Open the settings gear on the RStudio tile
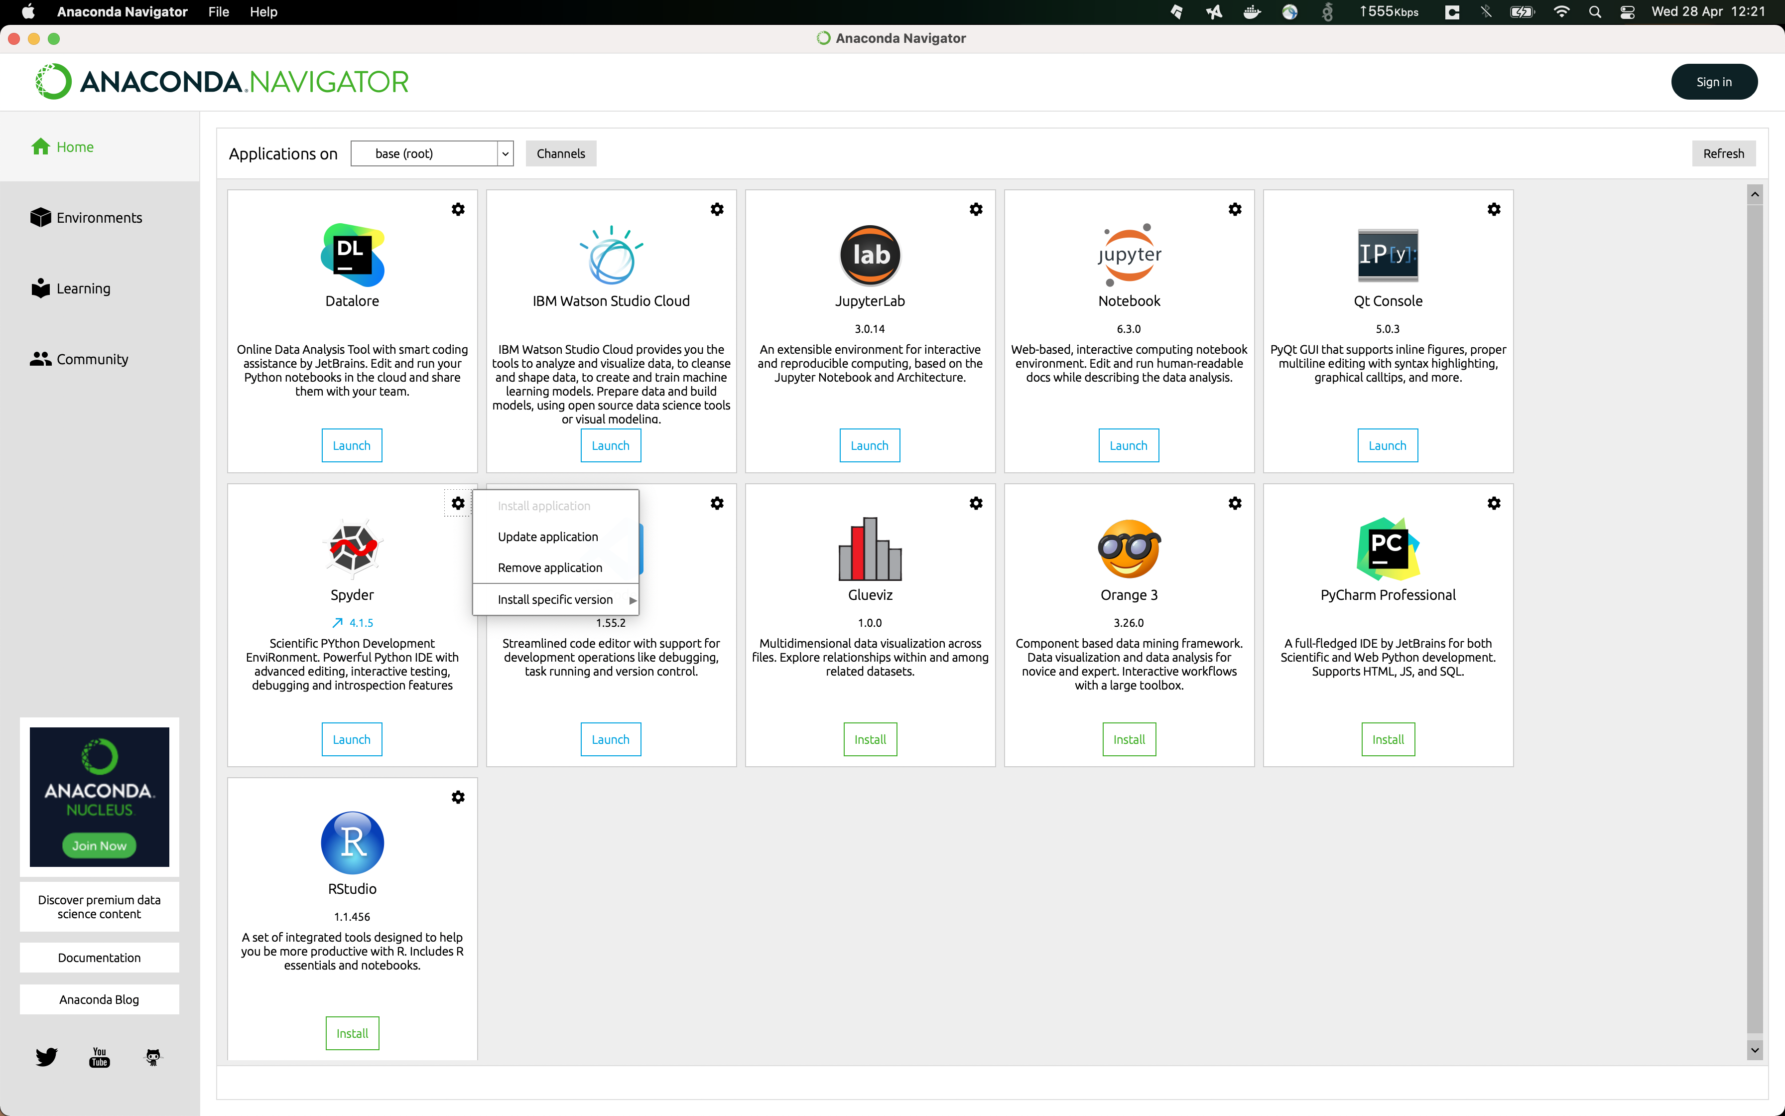 [458, 797]
